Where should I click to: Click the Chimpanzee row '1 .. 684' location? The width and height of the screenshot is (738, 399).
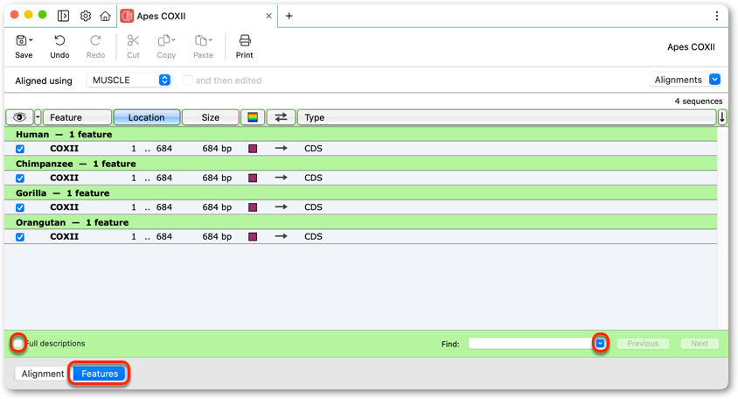(151, 178)
